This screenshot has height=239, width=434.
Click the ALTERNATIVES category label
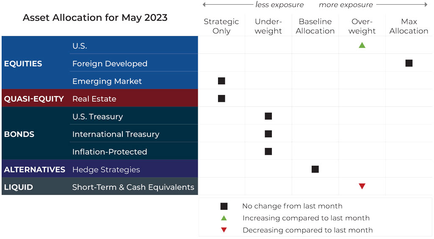(x=35, y=170)
